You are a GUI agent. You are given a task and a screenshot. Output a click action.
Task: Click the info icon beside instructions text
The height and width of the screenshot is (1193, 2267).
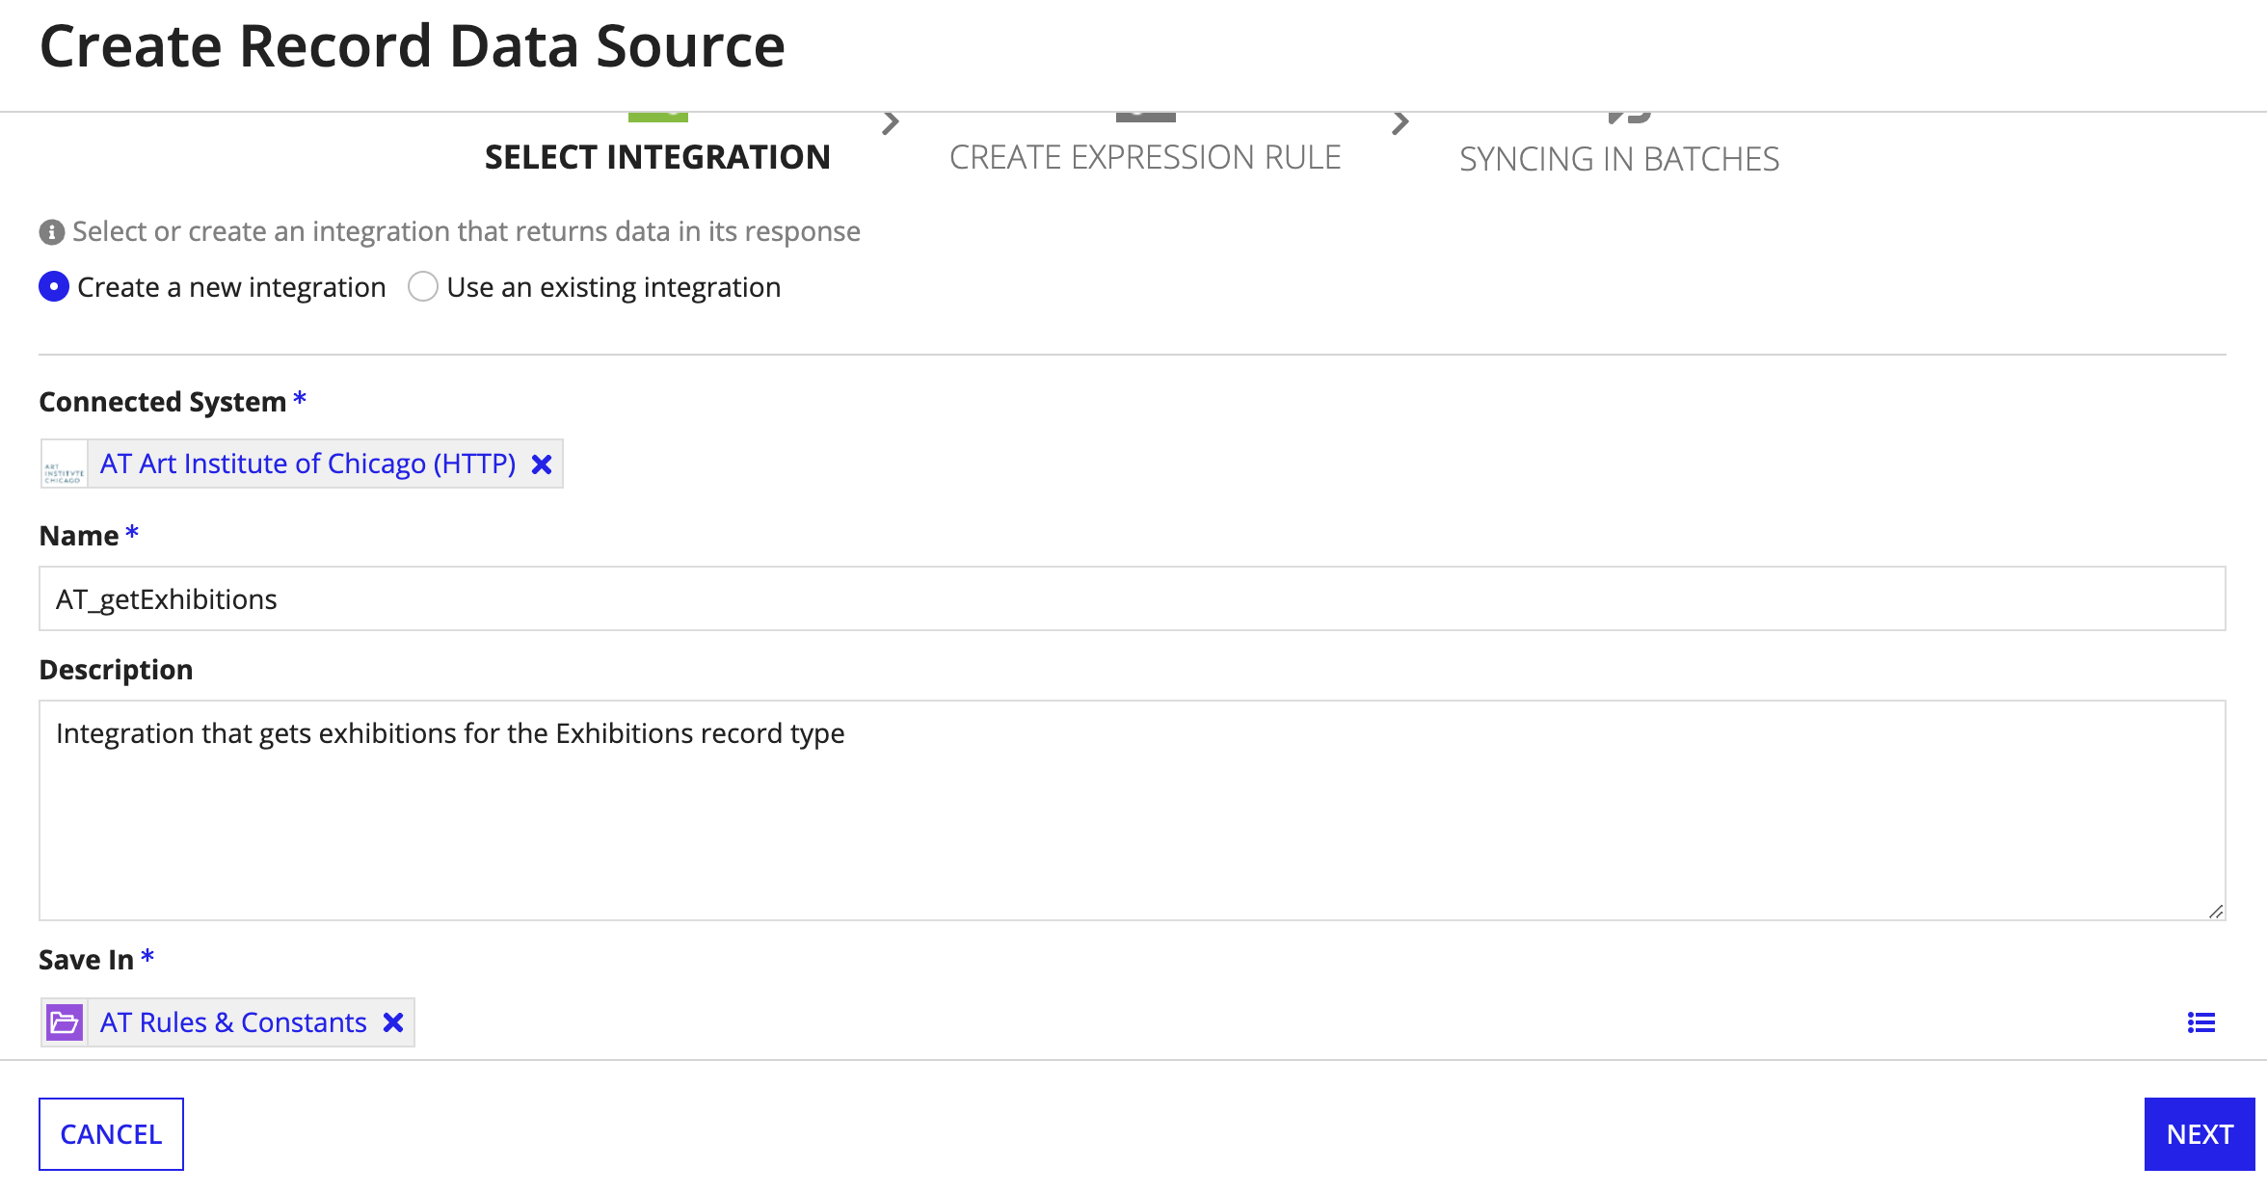coord(52,232)
